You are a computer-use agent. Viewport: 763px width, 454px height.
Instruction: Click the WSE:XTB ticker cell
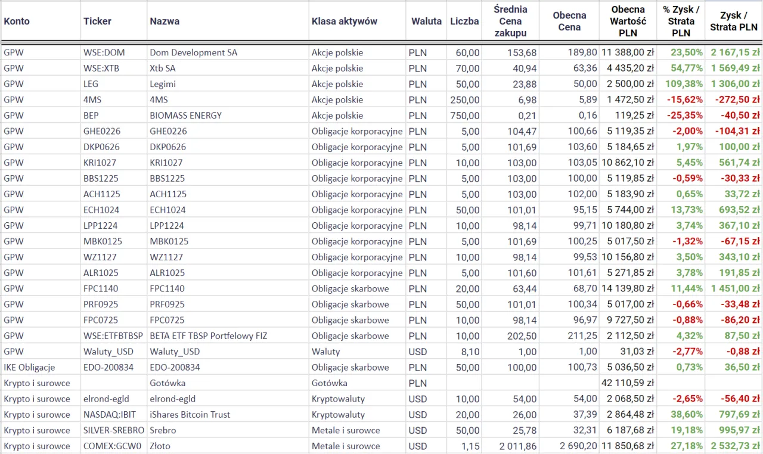pyautogui.click(x=101, y=69)
